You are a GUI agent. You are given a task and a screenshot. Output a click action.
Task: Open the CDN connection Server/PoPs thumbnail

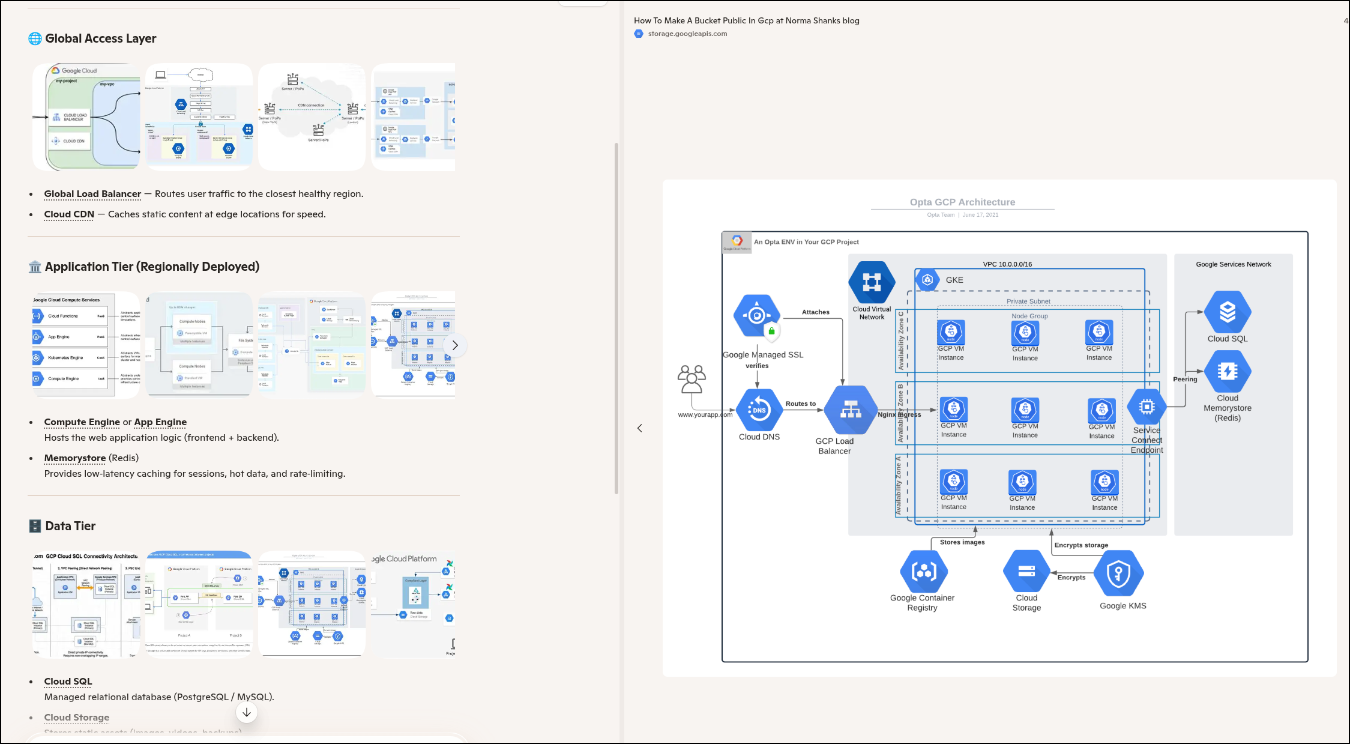312,117
